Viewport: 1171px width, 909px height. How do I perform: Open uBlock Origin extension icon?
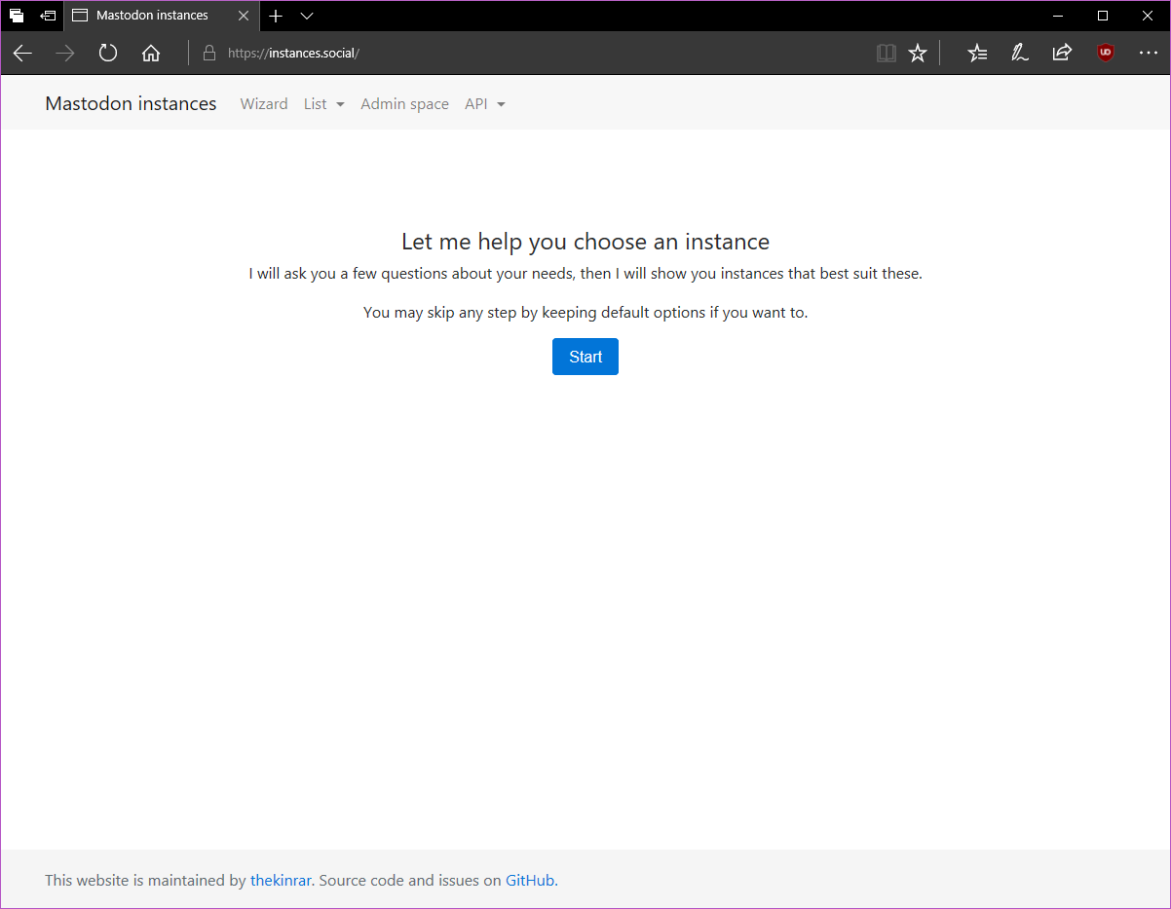pyautogui.click(x=1105, y=54)
